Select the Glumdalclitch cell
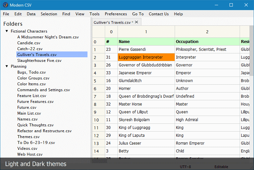The height and width of the screenshot is (170, 254). [x=146, y=81]
